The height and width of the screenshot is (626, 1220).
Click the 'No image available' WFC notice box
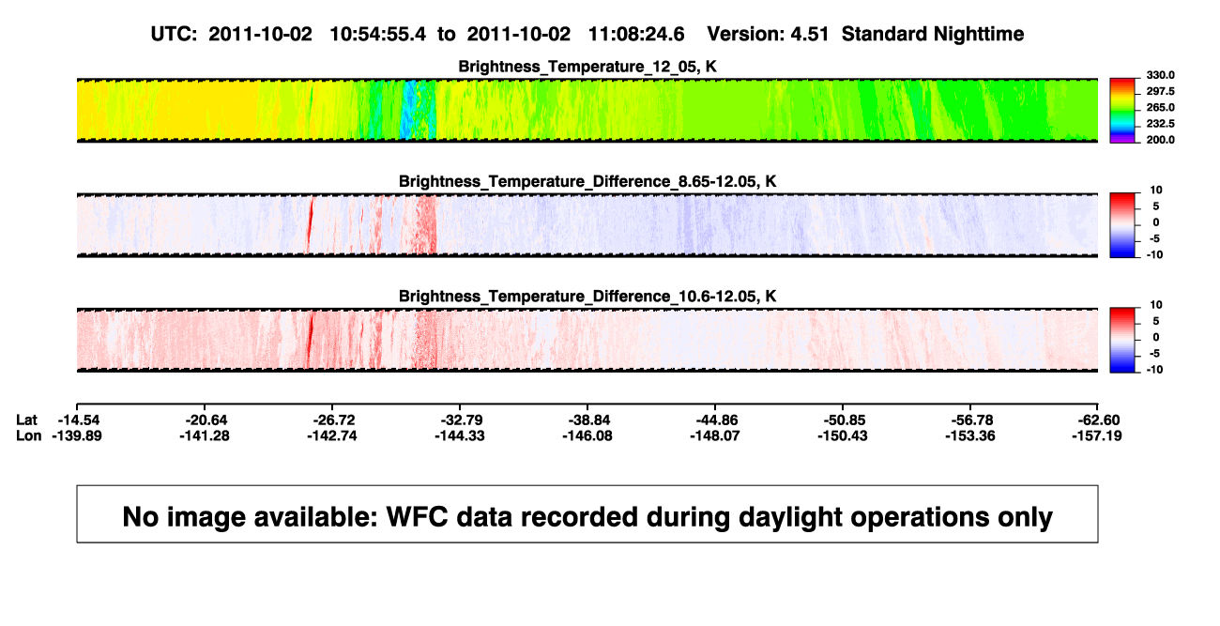tap(587, 513)
